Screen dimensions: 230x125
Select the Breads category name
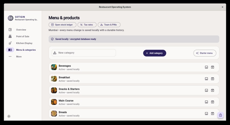click(62, 112)
